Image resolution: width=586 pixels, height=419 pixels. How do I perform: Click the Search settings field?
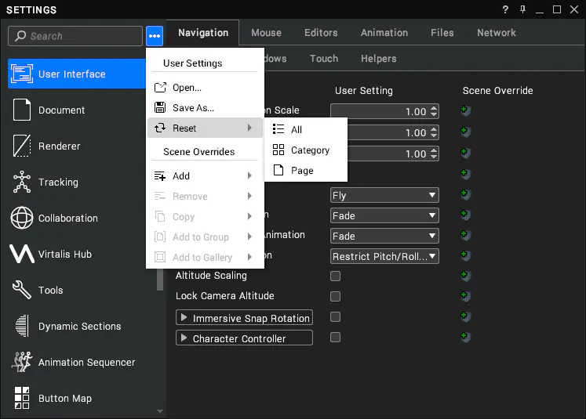75,36
